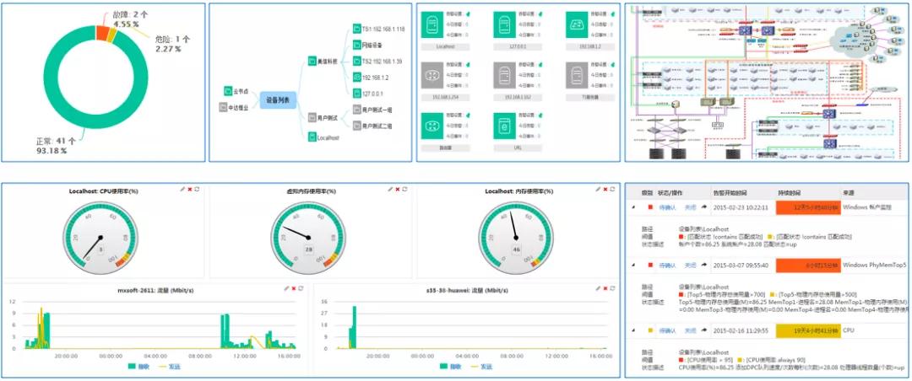
Task: Click 待确认 link on the CPU alarm row
Action: (667, 330)
